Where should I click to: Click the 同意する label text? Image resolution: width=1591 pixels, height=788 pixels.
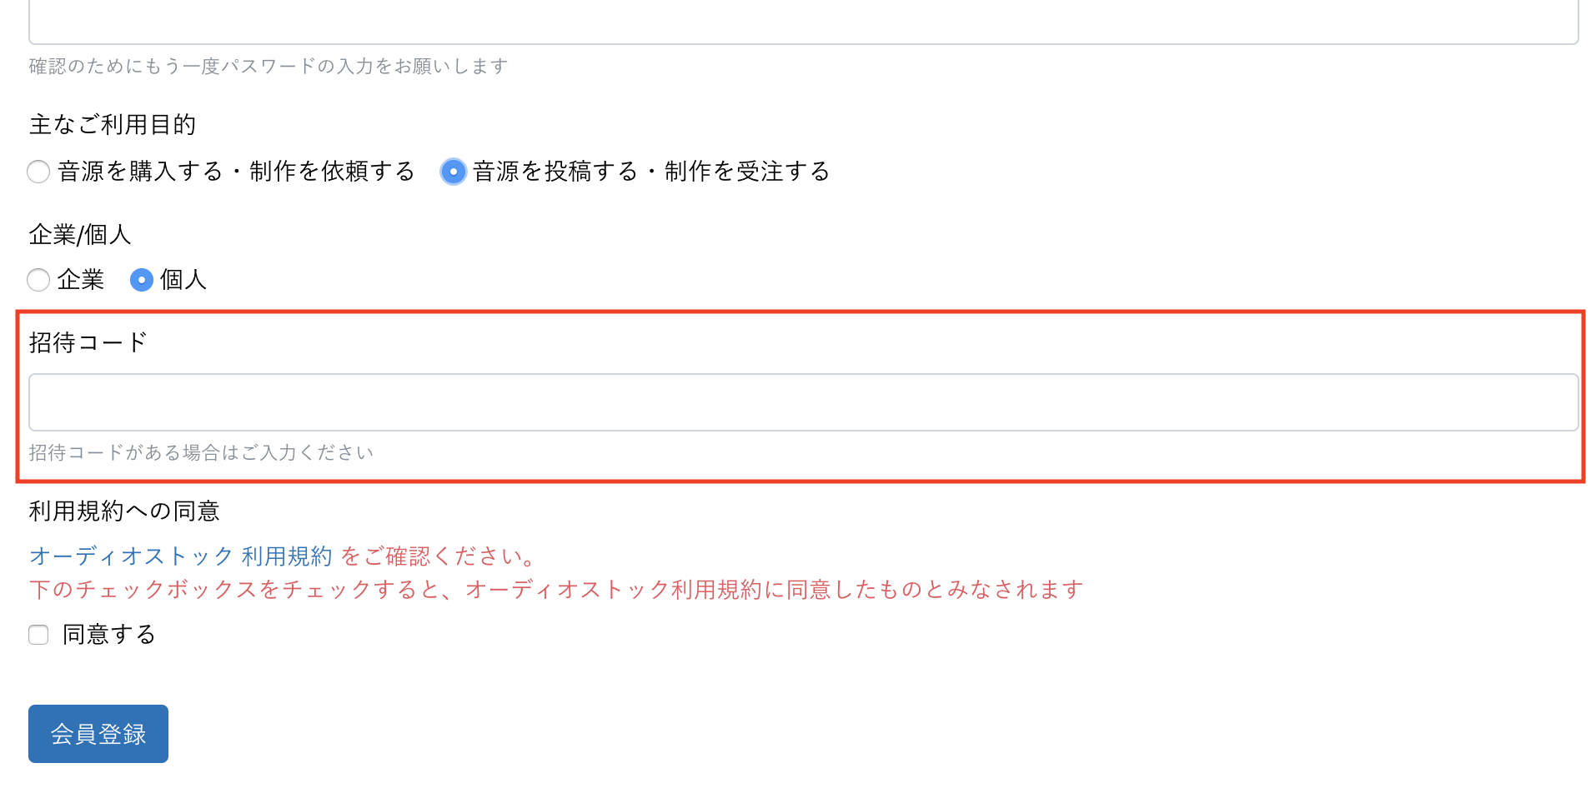click(x=109, y=635)
